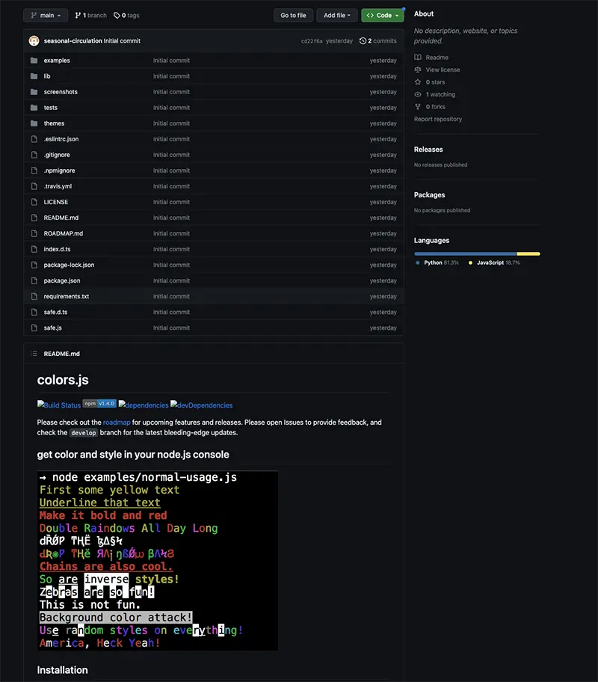Open the Readme link in About
Screen dimensions: 598x682
tap(437, 58)
